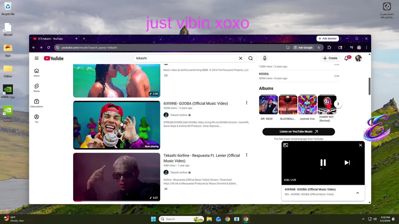Open Subscriptions in the sidebar
The width and height of the screenshot is (399, 224).
coord(36,103)
